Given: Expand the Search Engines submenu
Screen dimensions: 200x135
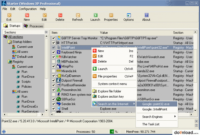Looking at the screenshot, I should point(157,117).
